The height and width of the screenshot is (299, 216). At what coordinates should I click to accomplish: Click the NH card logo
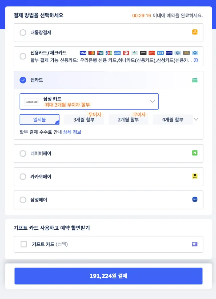click(160, 53)
